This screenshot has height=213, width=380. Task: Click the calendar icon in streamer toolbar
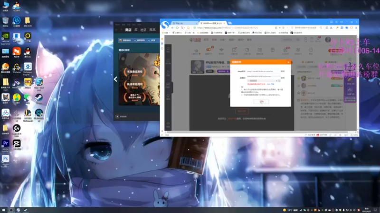pyautogui.click(x=259, y=50)
